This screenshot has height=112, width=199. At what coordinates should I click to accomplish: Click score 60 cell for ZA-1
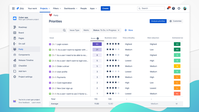97,44
